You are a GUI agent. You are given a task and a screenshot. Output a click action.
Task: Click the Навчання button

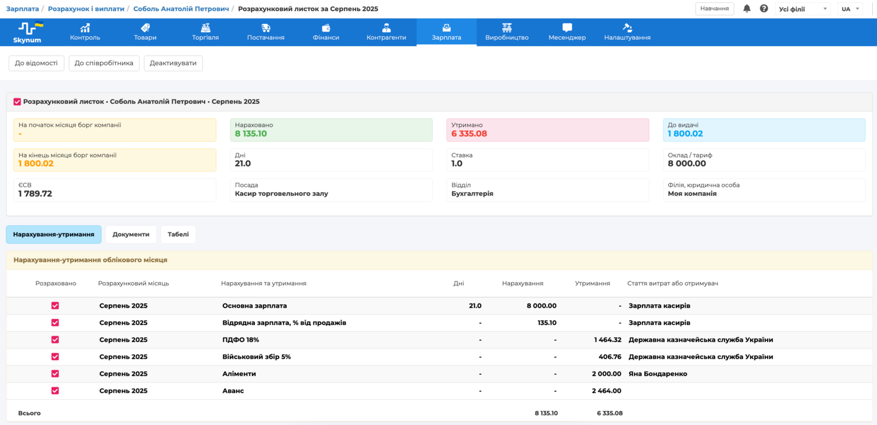point(714,9)
